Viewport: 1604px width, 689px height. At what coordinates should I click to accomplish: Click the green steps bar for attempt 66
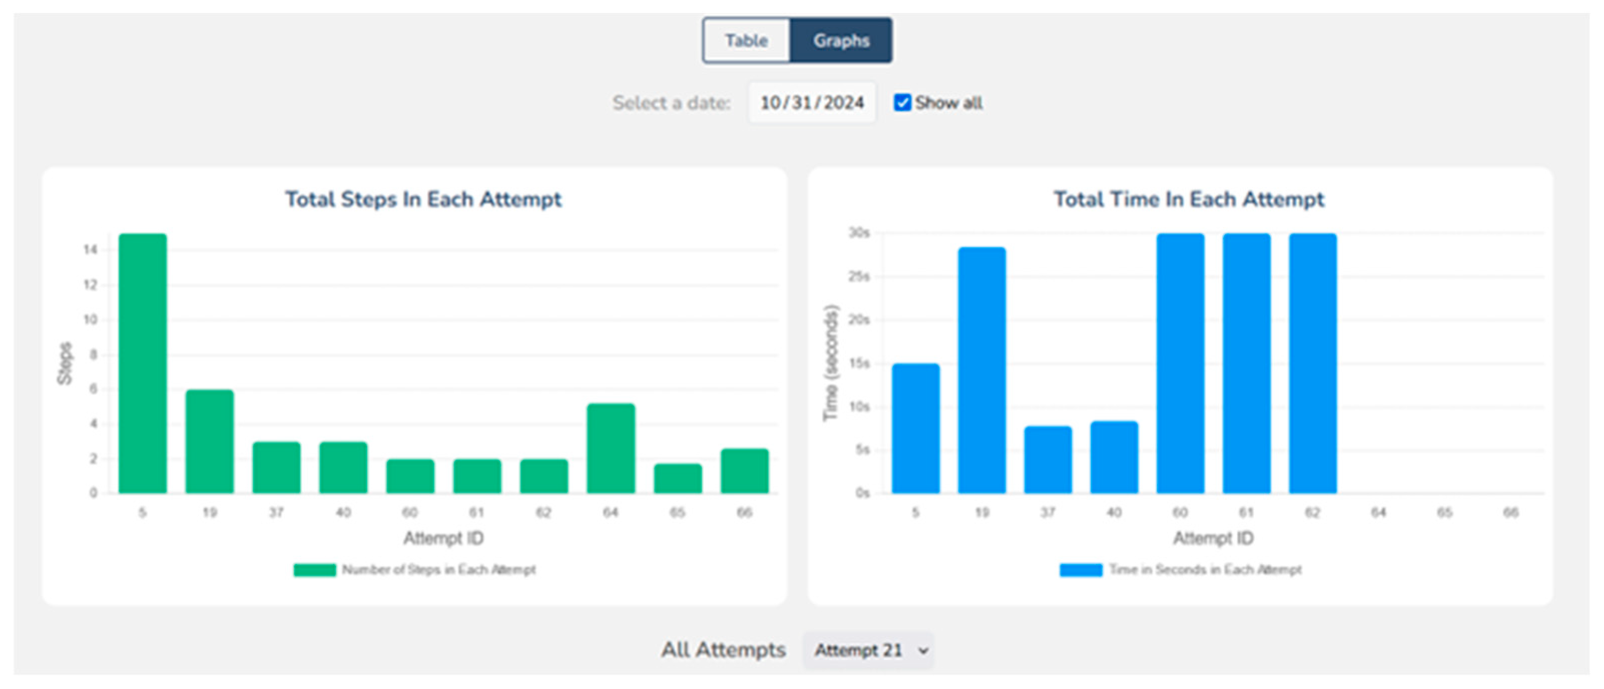coord(745,471)
